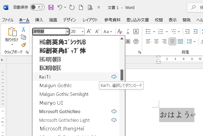Click the Word application logo

[6, 7]
